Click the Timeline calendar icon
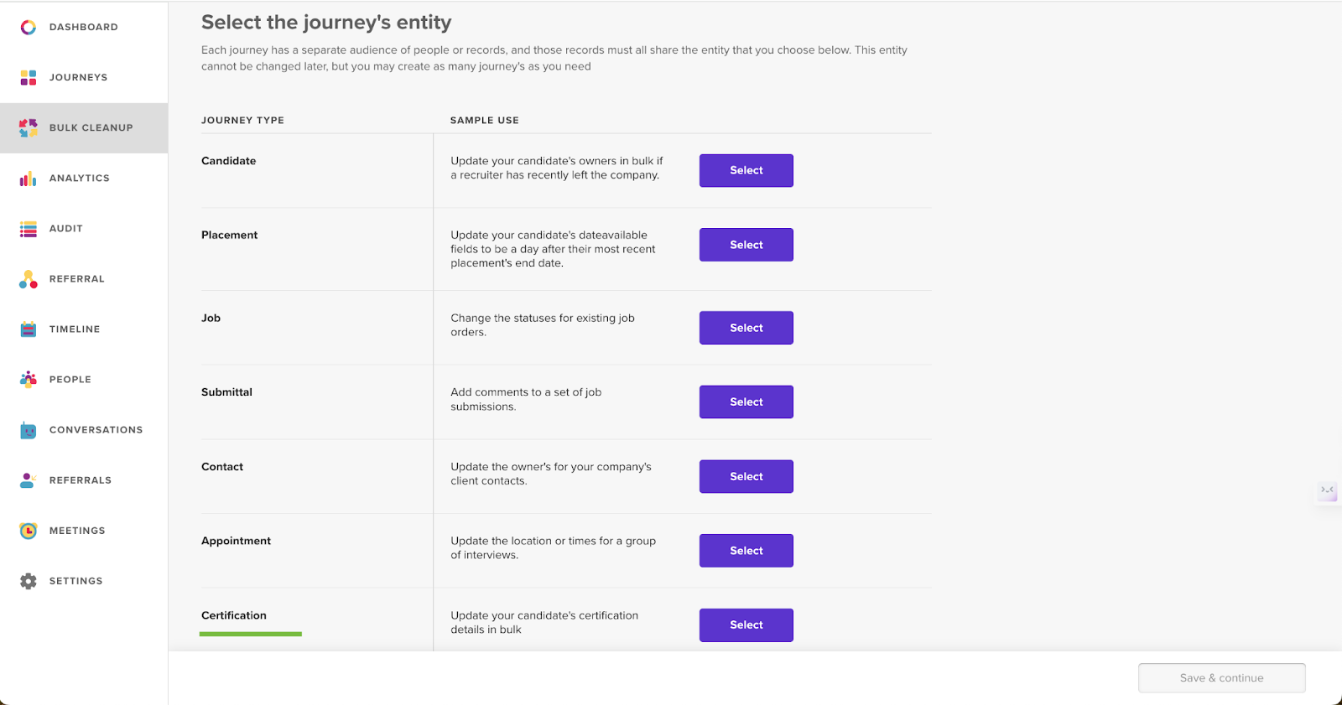Image resolution: width=1342 pixels, height=705 pixels. [x=29, y=329]
